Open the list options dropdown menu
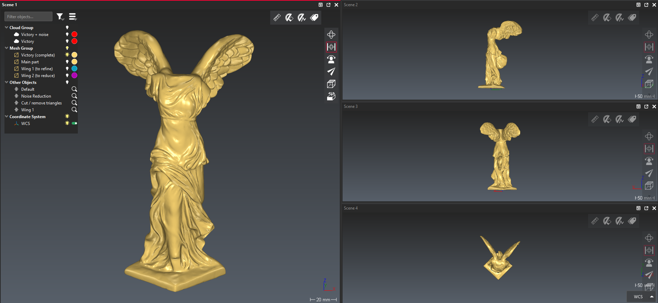The height and width of the screenshot is (303, 658). pos(73,17)
